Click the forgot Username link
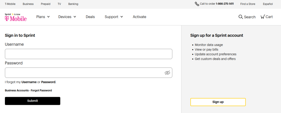Screen dimensions: 281x113 (x=29, y=82)
